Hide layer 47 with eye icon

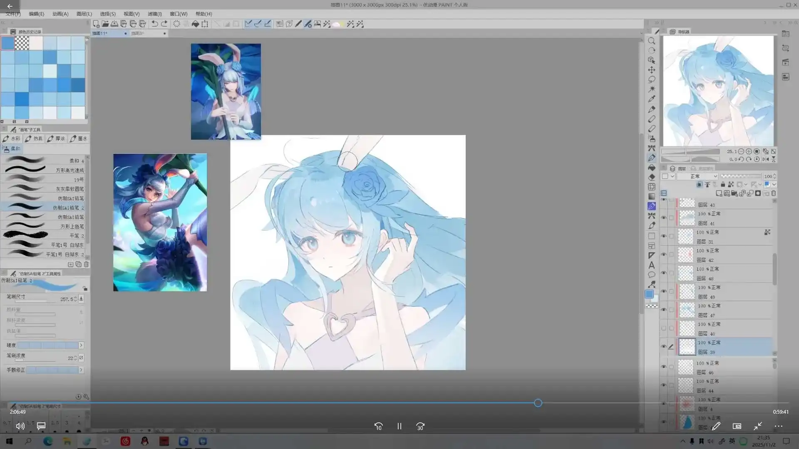tap(664, 310)
